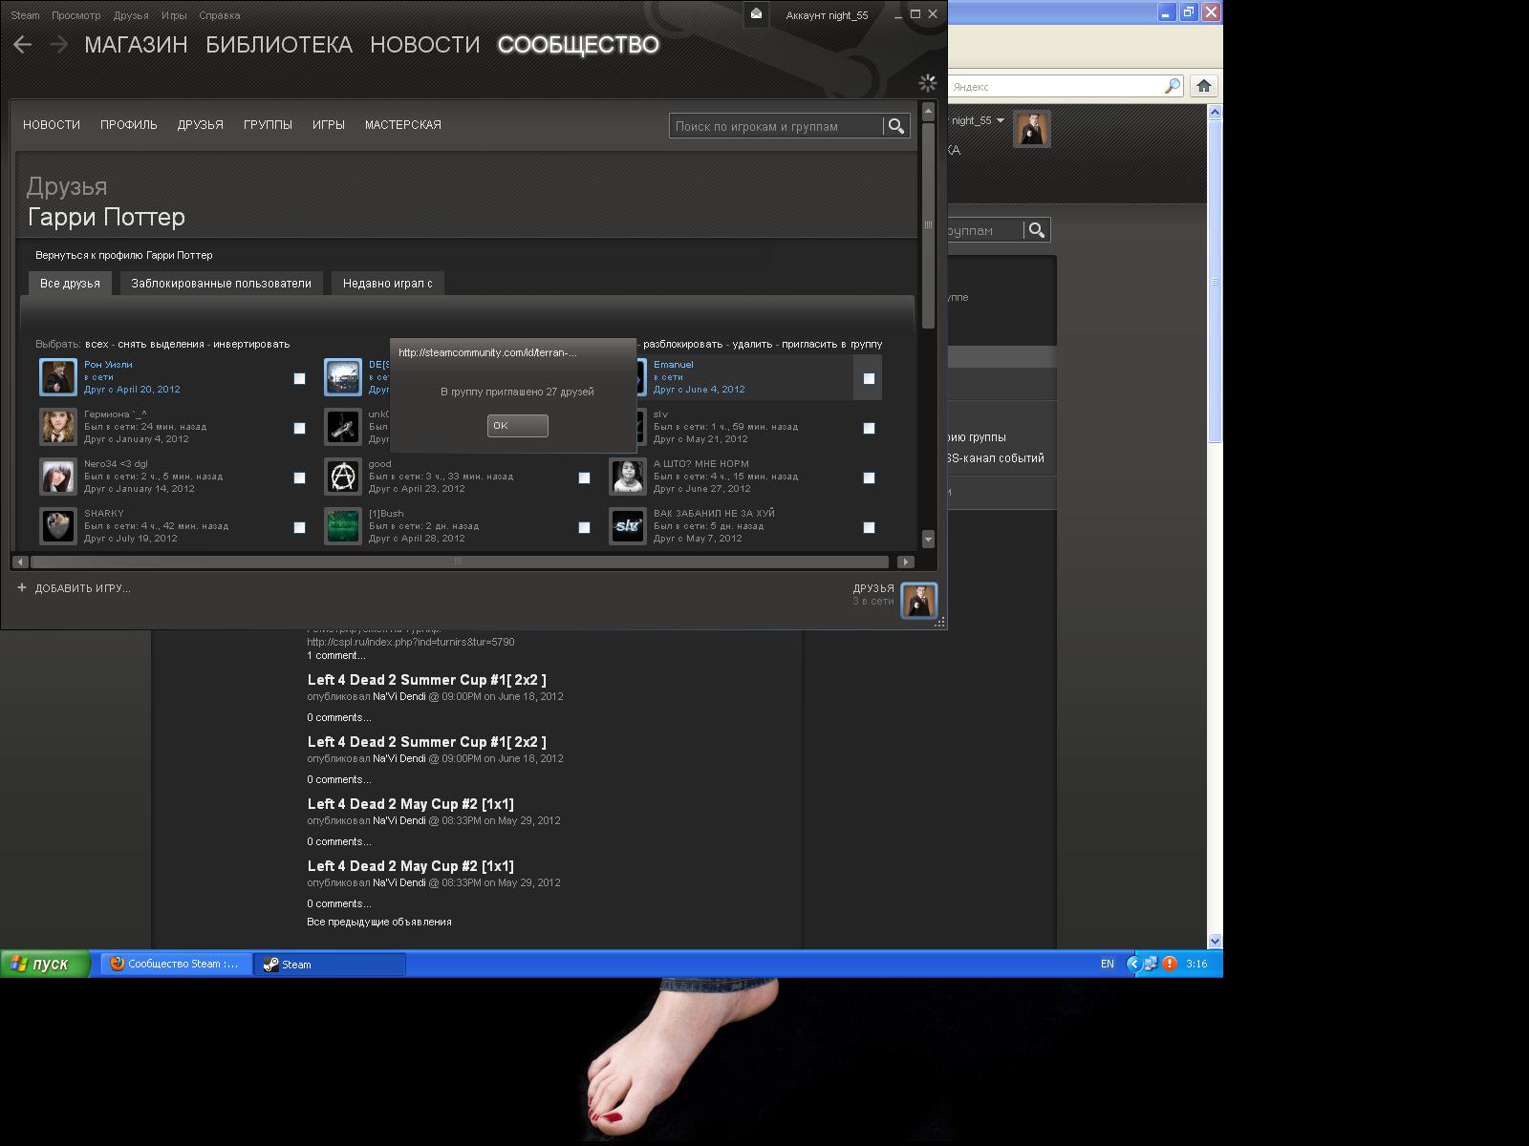The width and height of the screenshot is (1529, 1146).
Task: Click the plus icon next to ДОБАВИТЬ ИГРУ
Action: (x=22, y=588)
